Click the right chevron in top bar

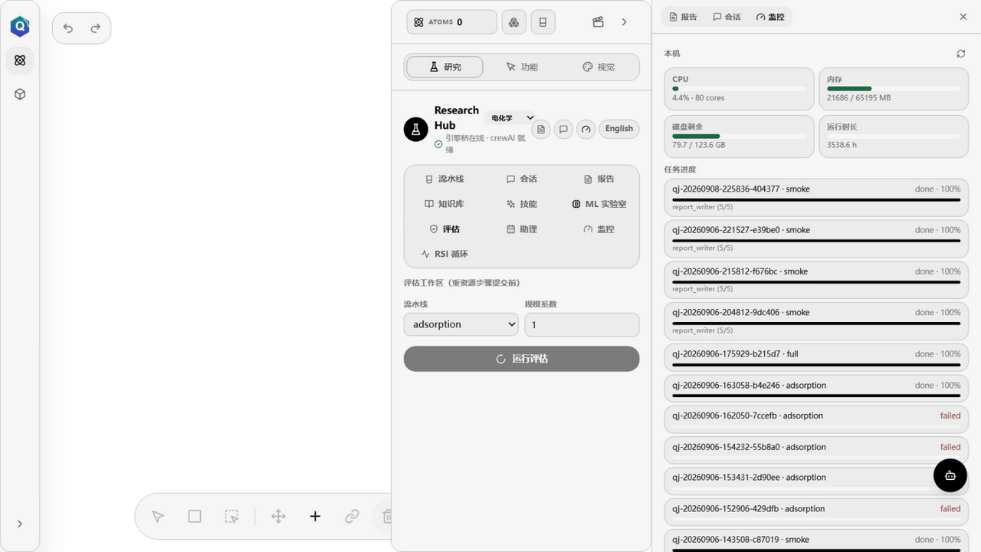[x=625, y=22]
